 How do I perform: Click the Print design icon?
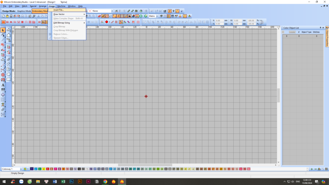pyautogui.click(x=22, y=16)
